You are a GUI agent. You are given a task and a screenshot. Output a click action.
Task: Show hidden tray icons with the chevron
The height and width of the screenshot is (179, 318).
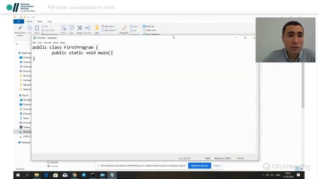pyautogui.click(x=263, y=175)
